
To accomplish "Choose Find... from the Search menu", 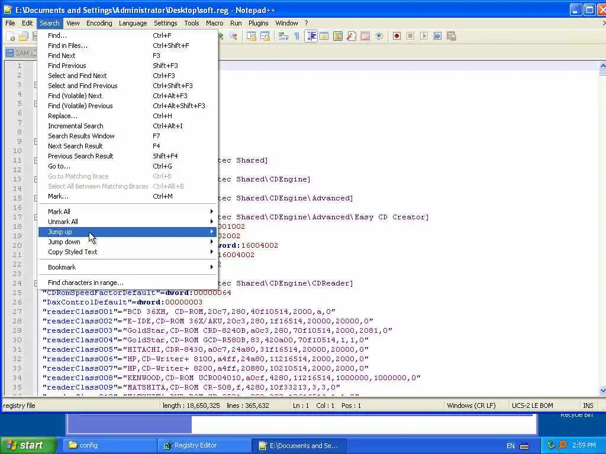I will [127, 35].
